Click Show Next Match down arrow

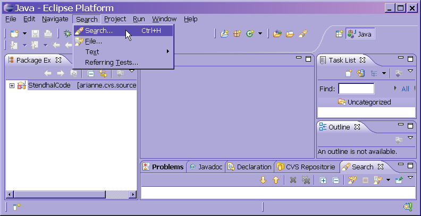[263, 180]
